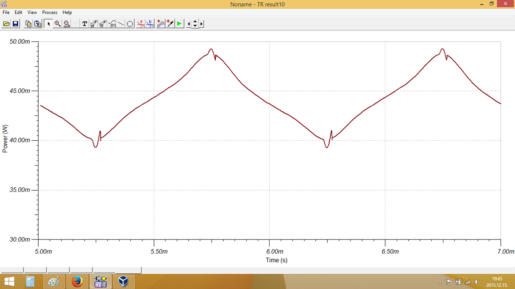Click the 5.00m x-axis value

(43, 252)
